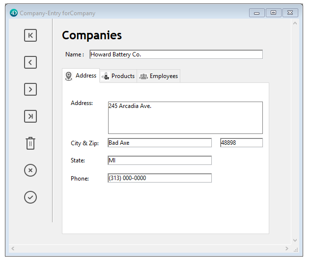Switch to the Address tab
311x263 pixels.
(x=82, y=76)
